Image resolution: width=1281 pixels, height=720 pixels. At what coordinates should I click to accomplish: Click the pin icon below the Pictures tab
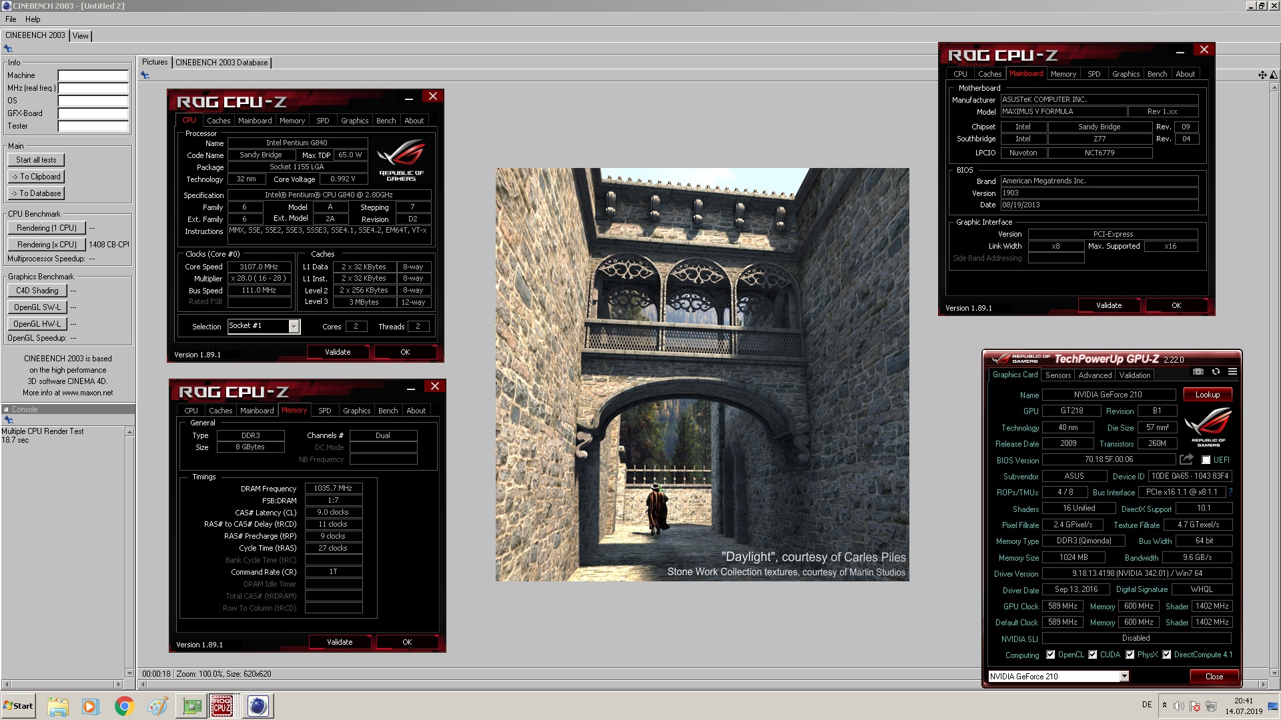[x=145, y=75]
